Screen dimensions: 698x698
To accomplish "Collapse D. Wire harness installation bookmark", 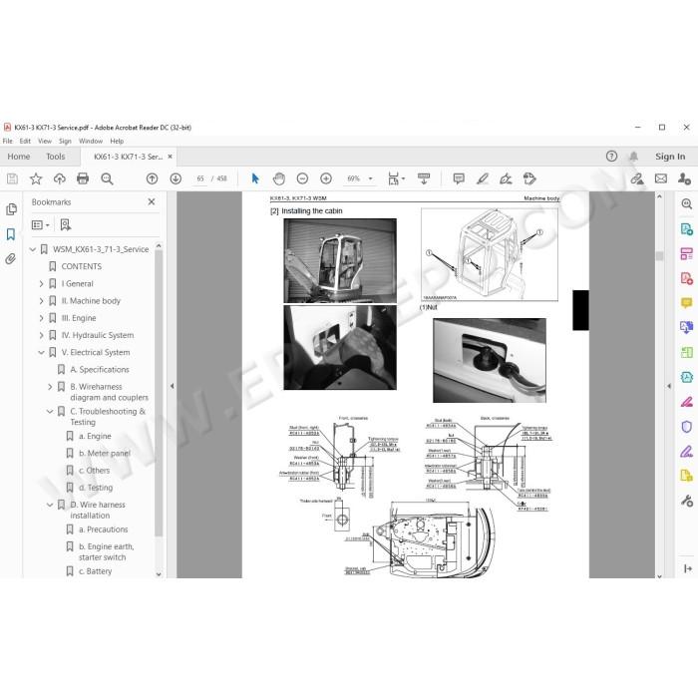I will pyautogui.click(x=50, y=505).
